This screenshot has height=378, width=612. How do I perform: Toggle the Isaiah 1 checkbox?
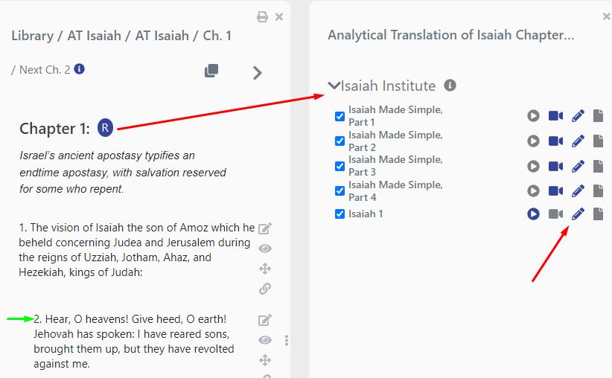pyautogui.click(x=340, y=214)
